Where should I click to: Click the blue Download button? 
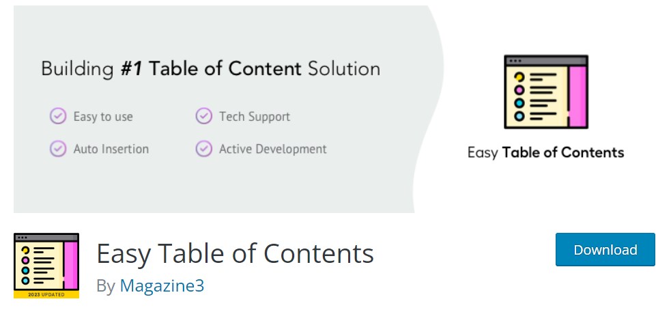click(605, 250)
